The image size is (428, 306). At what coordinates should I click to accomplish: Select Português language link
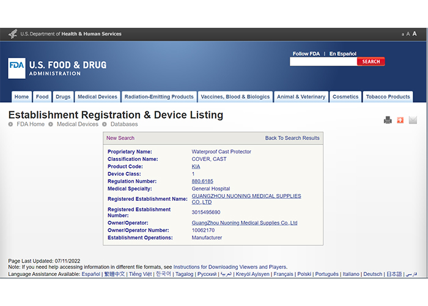tap(327, 274)
